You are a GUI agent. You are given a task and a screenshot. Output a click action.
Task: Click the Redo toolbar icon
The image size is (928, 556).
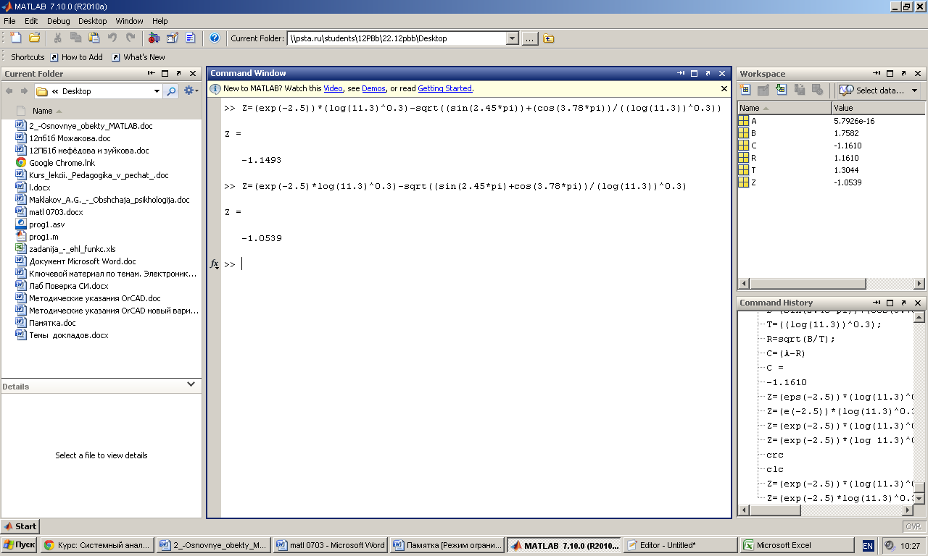pos(130,38)
